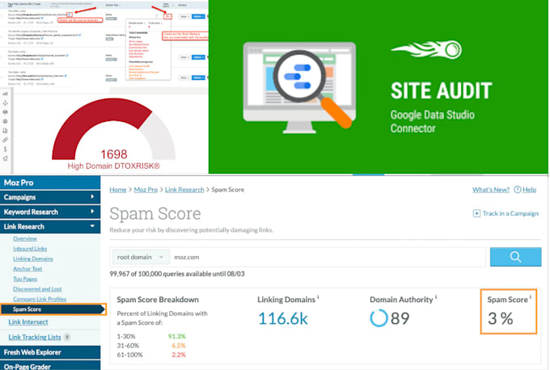Click the magnifier search button beside moz.com
Image resolution: width=550 pixels, height=370 pixels.
point(515,257)
